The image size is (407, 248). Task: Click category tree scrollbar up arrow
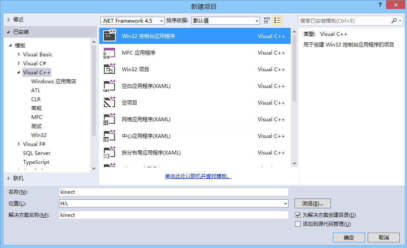coord(94,42)
